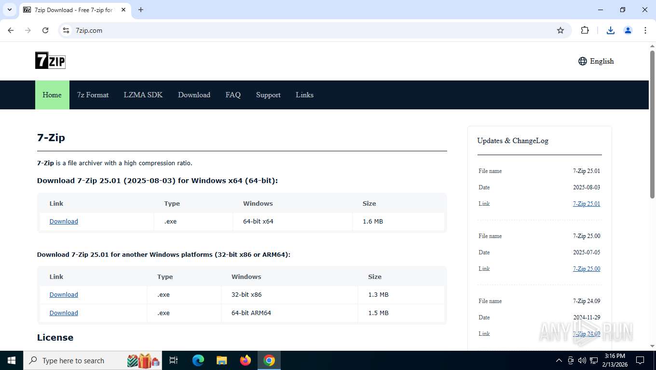656x370 pixels.
Task: Click the taskbar clock showing 3:16 PM
Action: [615, 360]
